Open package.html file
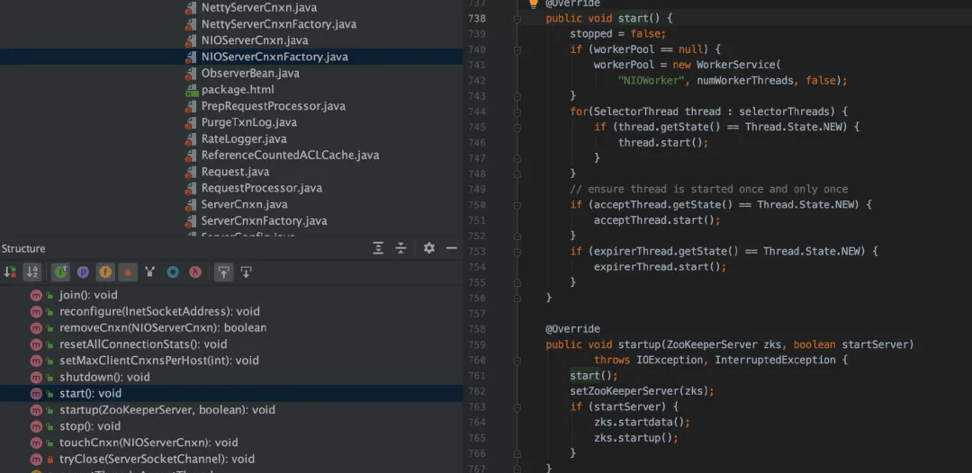The width and height of the screenshot is (972, 473). coord(238,90)
